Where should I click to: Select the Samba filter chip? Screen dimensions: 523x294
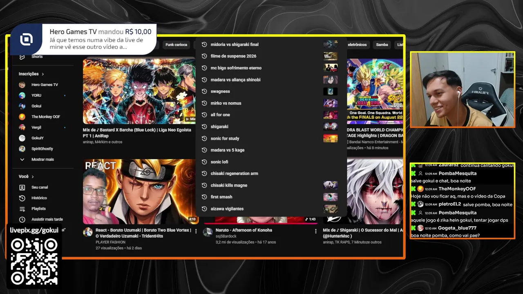(x=382, y=45)
